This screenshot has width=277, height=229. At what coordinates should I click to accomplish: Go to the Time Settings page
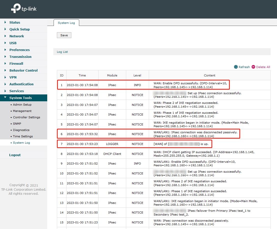pos(23,136)
